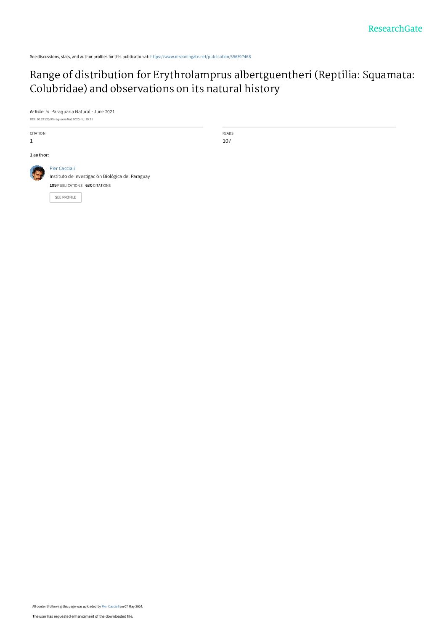The height and width of the screenshot is (629, 445).
Task: Click the 'Article' type label
Action: (37, 111)
